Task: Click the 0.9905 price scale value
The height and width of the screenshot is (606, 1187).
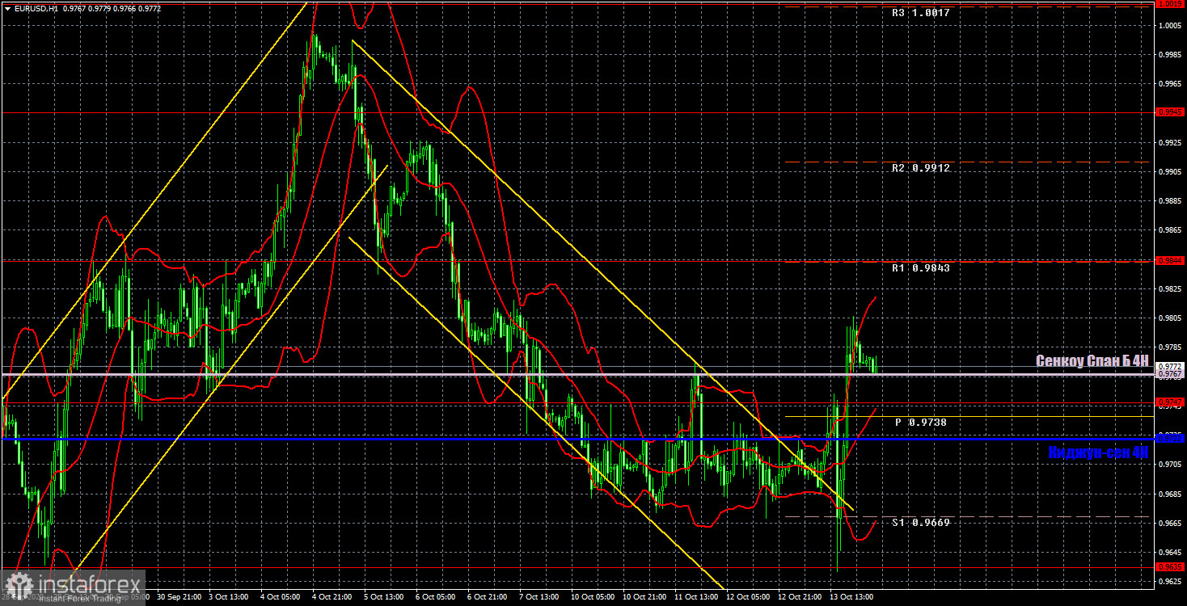Action: (x=1171, y=171)
